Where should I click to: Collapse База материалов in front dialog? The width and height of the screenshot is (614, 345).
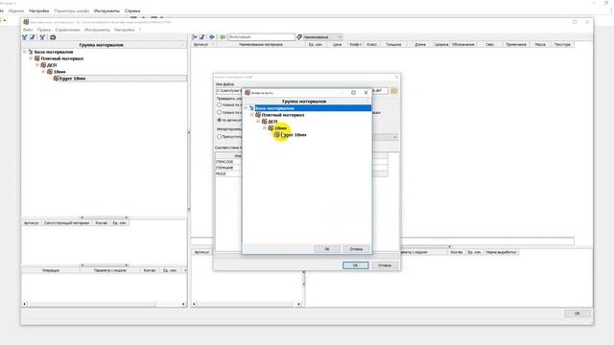point(246,108)
